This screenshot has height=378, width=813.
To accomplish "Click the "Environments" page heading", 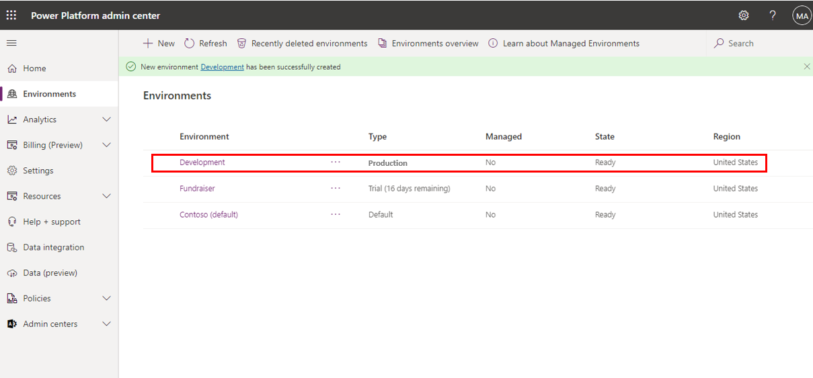I will coord(177,96).
